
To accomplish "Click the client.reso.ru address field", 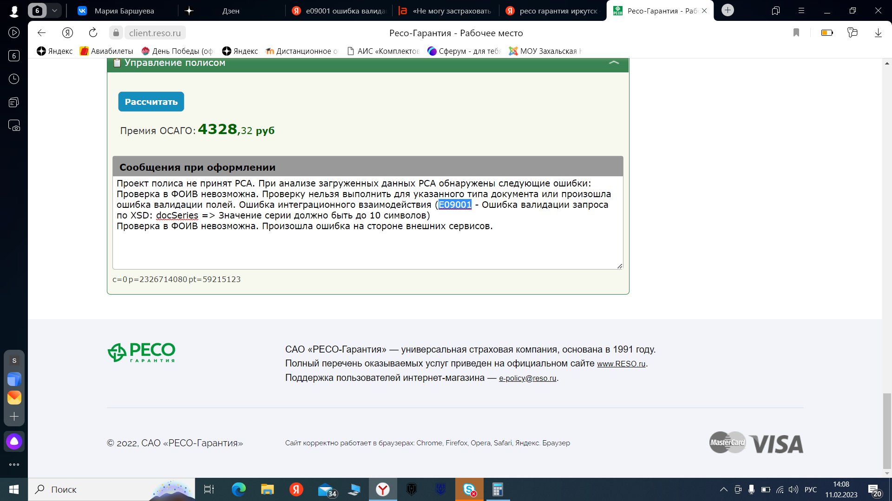I will click(155, 33).
